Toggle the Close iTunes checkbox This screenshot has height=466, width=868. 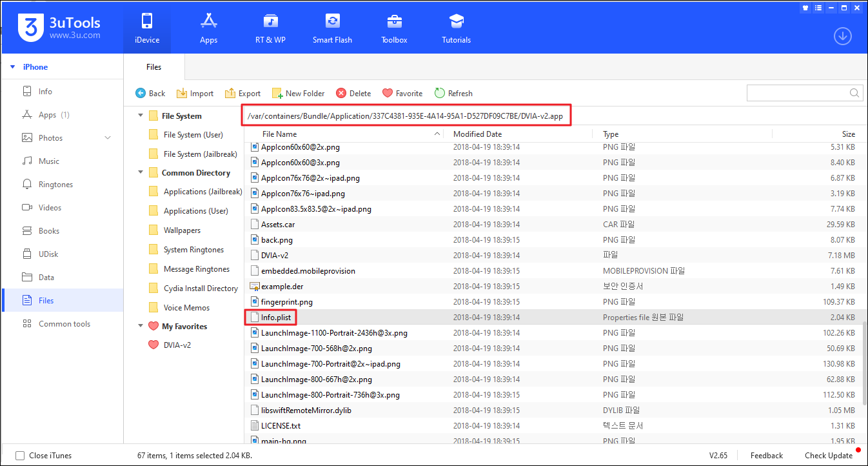pyautogui.click(x=19, y=456)
